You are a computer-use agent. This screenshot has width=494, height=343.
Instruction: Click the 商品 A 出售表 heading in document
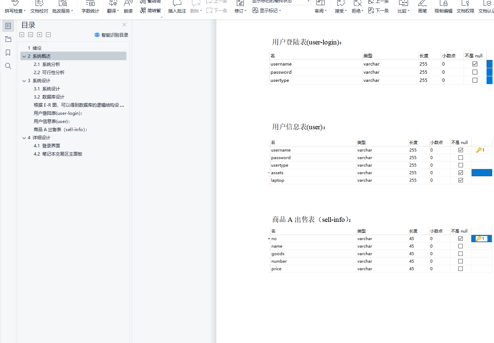click(312, 220)
